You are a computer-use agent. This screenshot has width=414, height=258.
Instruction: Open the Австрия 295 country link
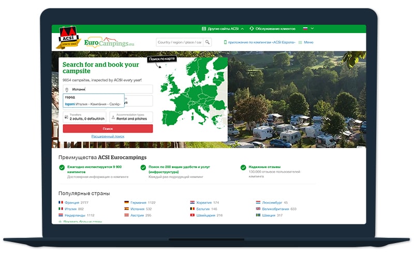[141, 215]
